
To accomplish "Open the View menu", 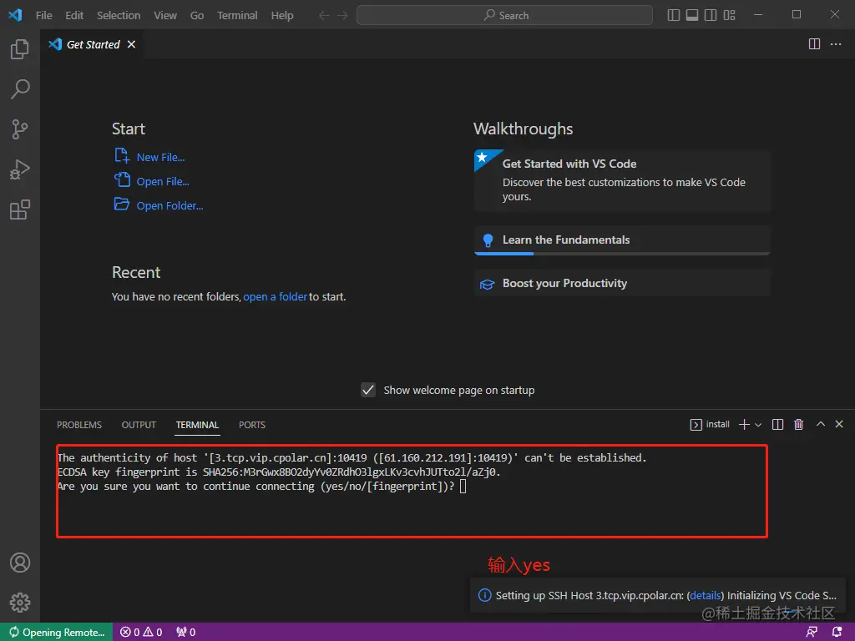I will 165,15.
